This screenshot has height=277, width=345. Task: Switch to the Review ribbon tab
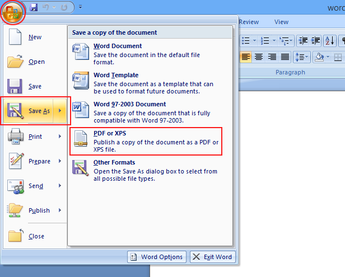pyautogui.click(x=249, y=22)
